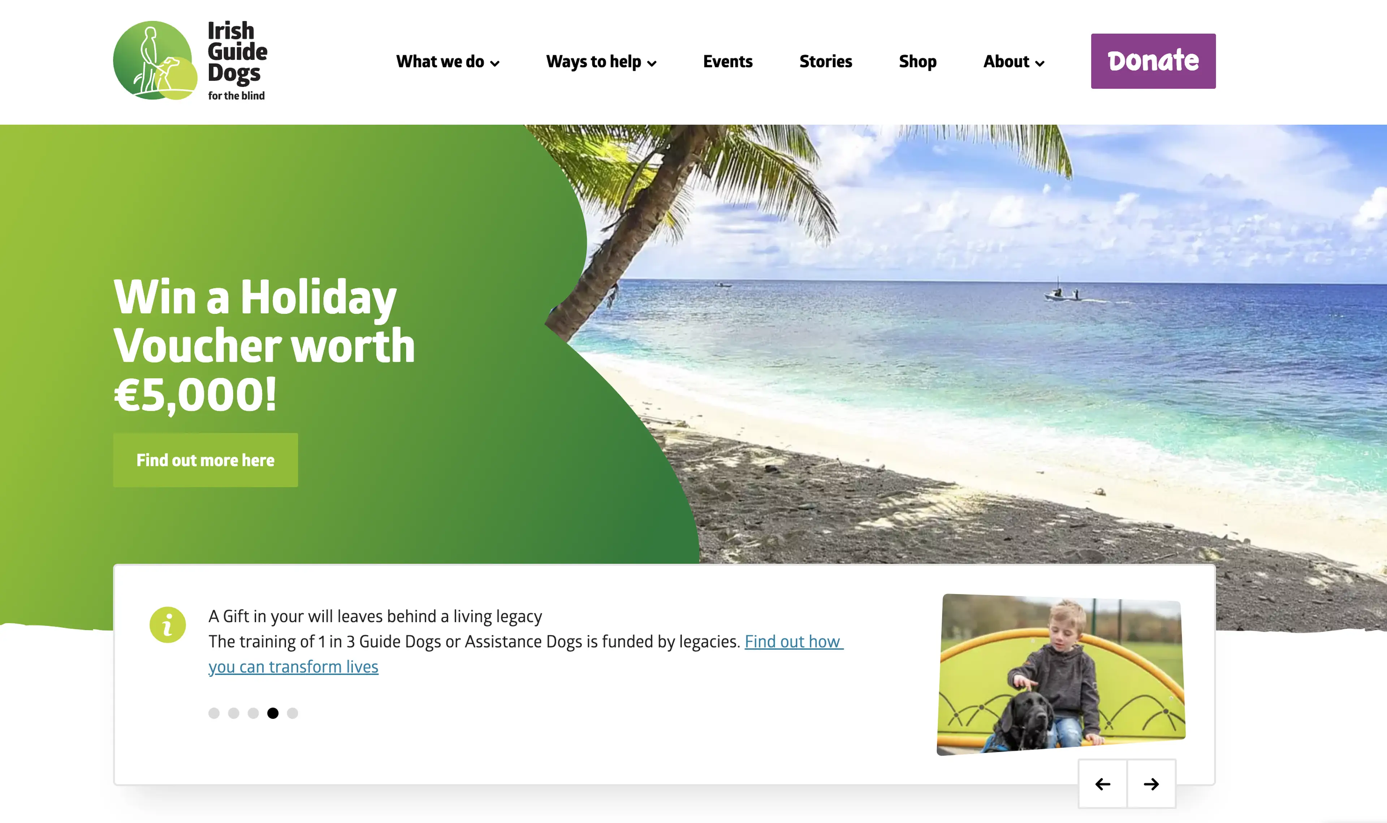
Task: Go to the Stories page
Action: tap(826, 62)
